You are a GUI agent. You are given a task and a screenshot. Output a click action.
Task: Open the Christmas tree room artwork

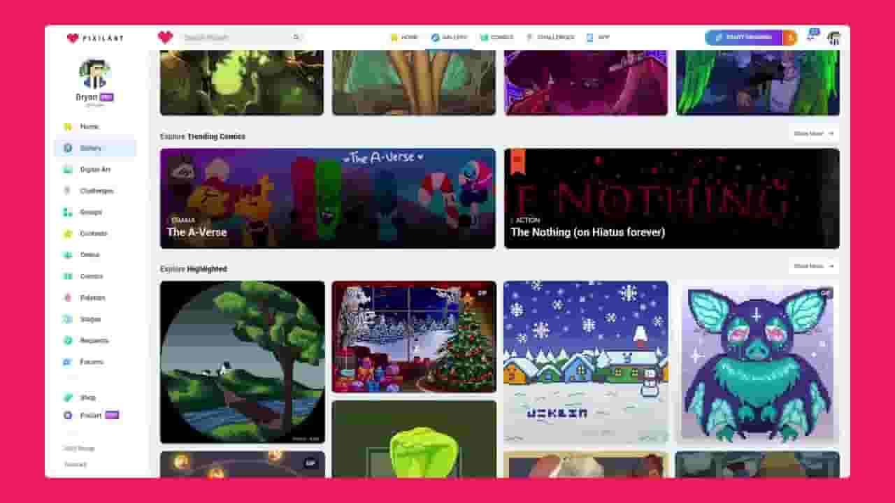click(414, 337)
